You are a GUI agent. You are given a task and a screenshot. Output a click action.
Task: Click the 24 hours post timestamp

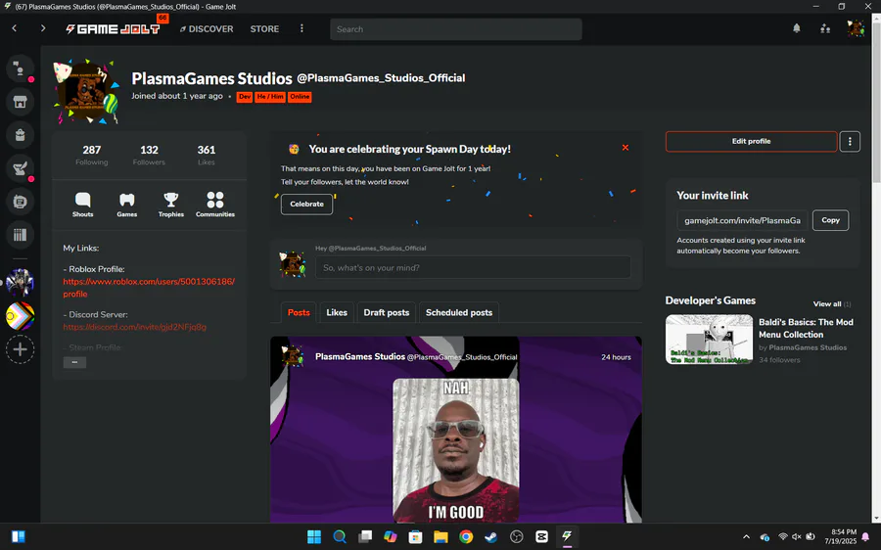(x=616, y=357)
